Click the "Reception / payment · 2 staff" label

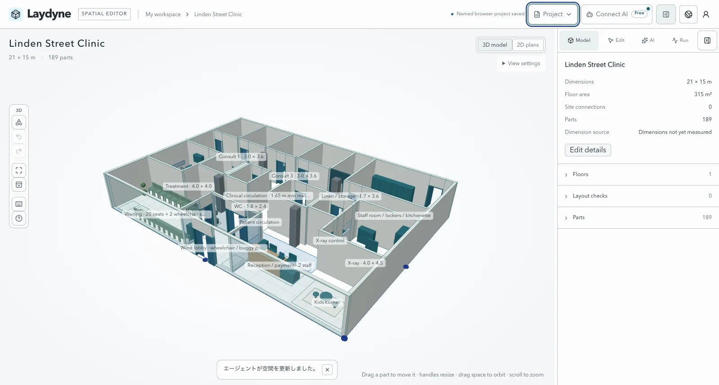pyautogui.click(x=280, y=266)
